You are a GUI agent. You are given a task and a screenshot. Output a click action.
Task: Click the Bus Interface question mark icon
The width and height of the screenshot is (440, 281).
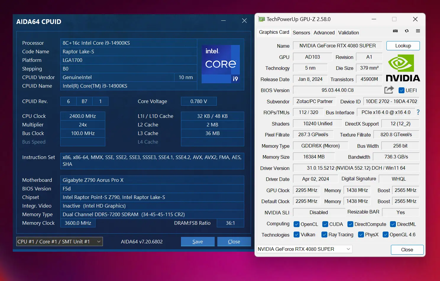click(x=418, y=112)
